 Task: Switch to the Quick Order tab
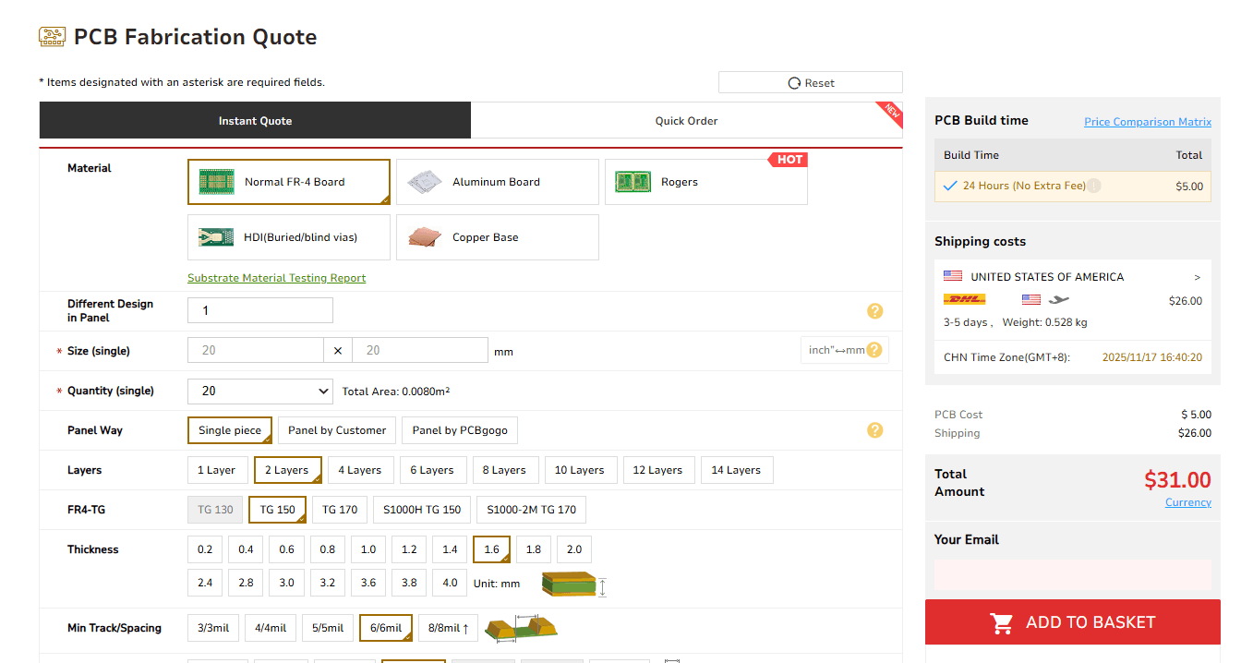(x=686, y=121)
